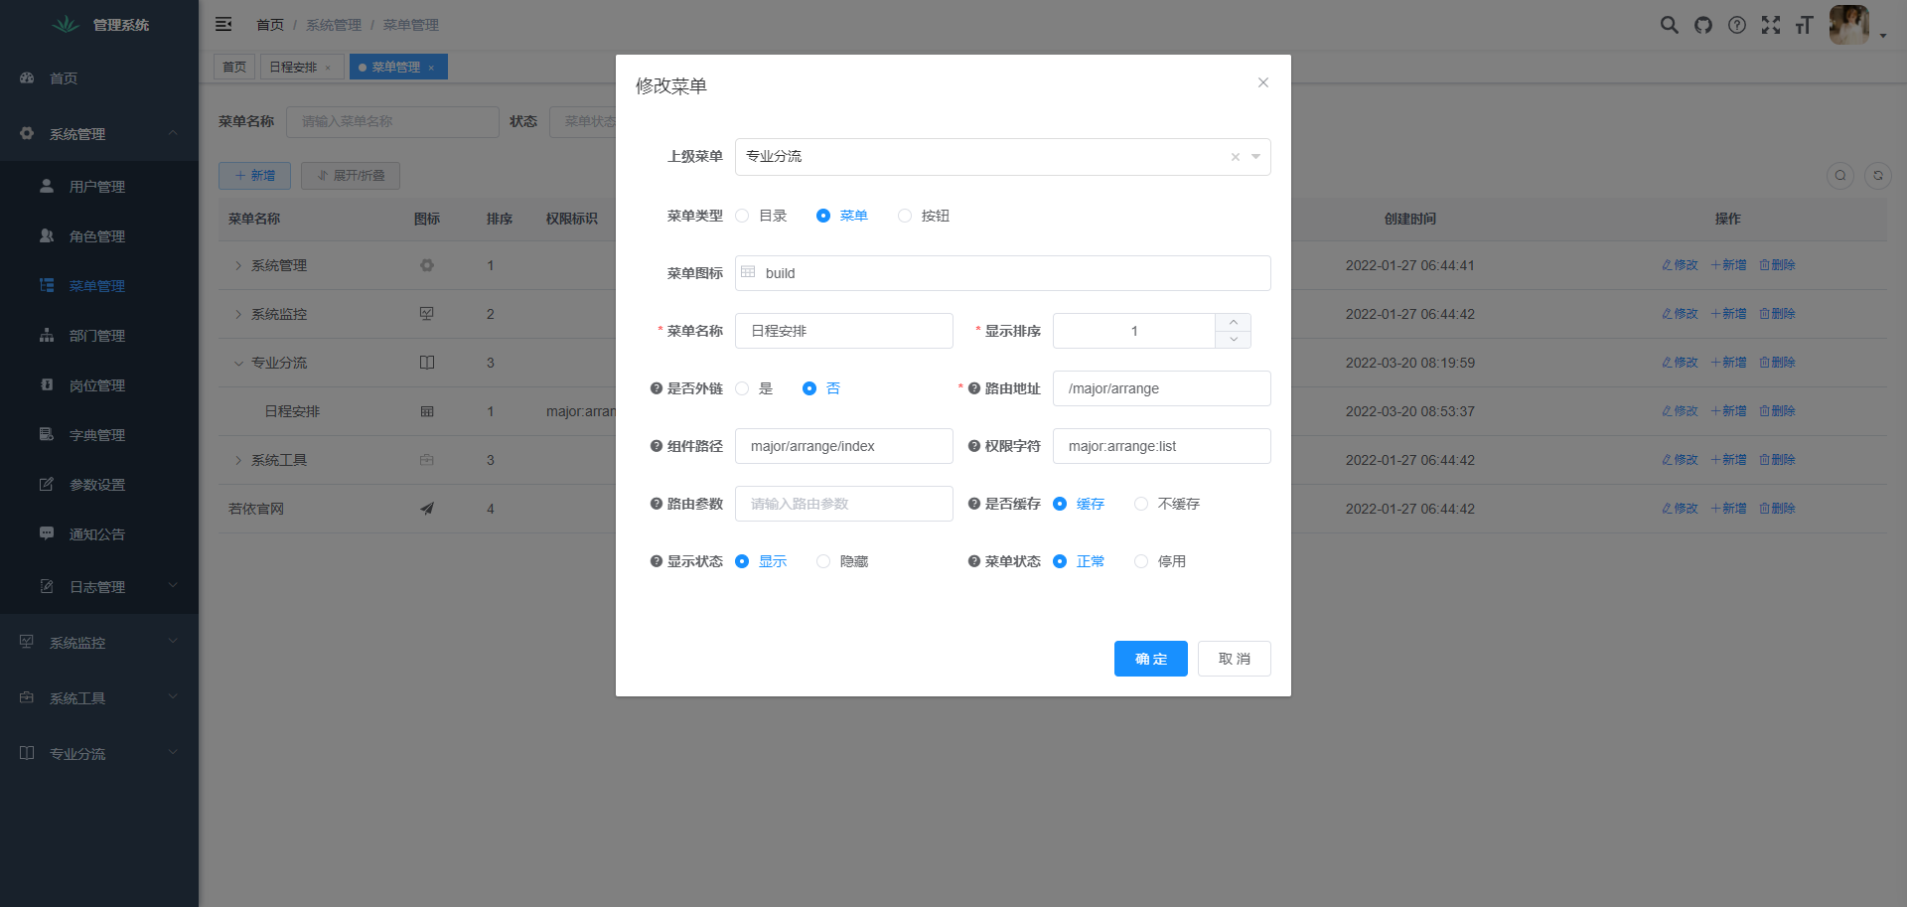The width and height of the screenshot is (1907, 907).
Task: Expand the 系统监控 sidebar group
Action: pyautogui.click(x=99, y=642)
